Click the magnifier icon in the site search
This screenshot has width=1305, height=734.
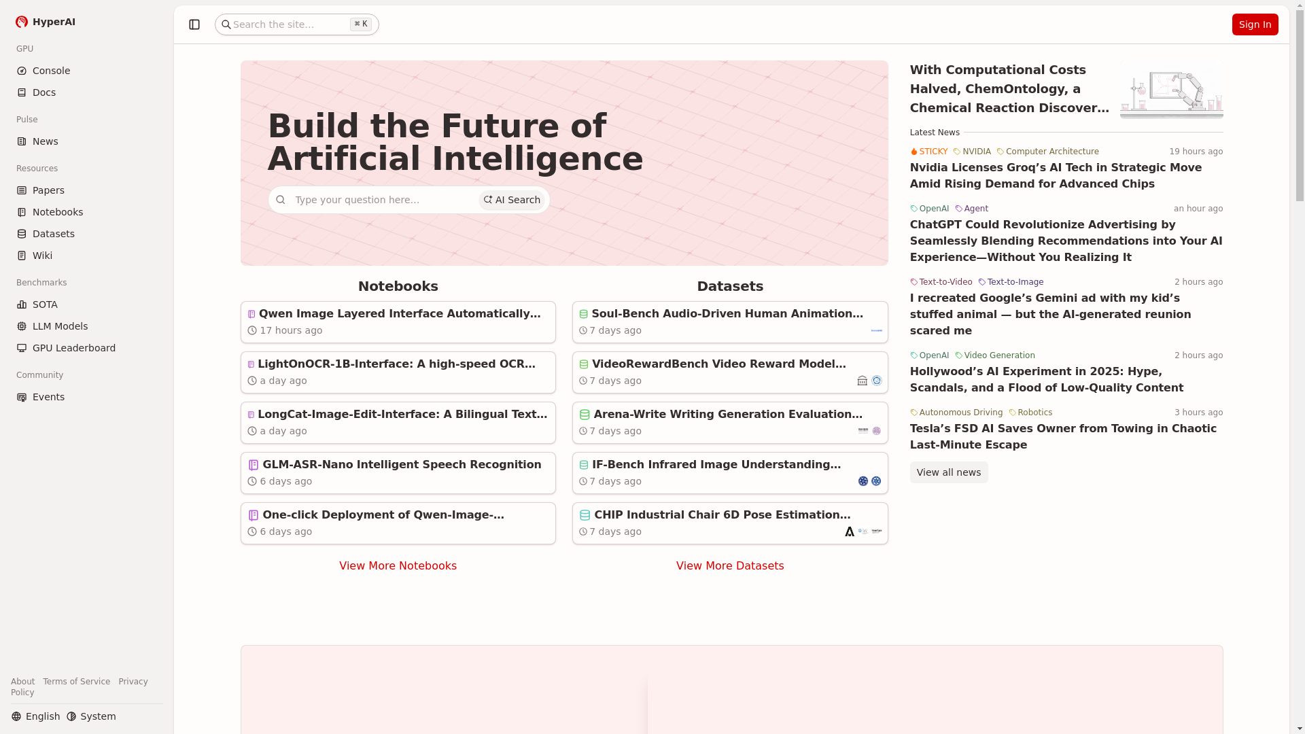(x=226, y=24)
